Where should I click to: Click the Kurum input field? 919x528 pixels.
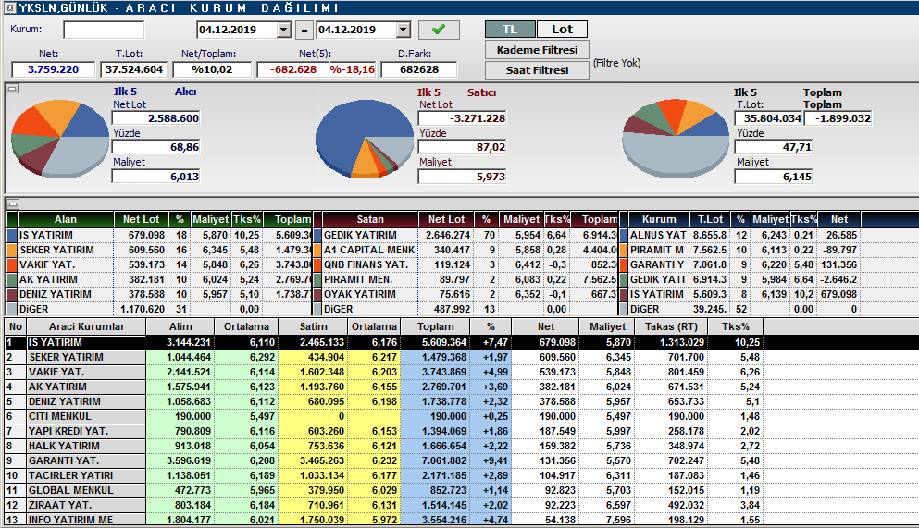tap(103, 30)
